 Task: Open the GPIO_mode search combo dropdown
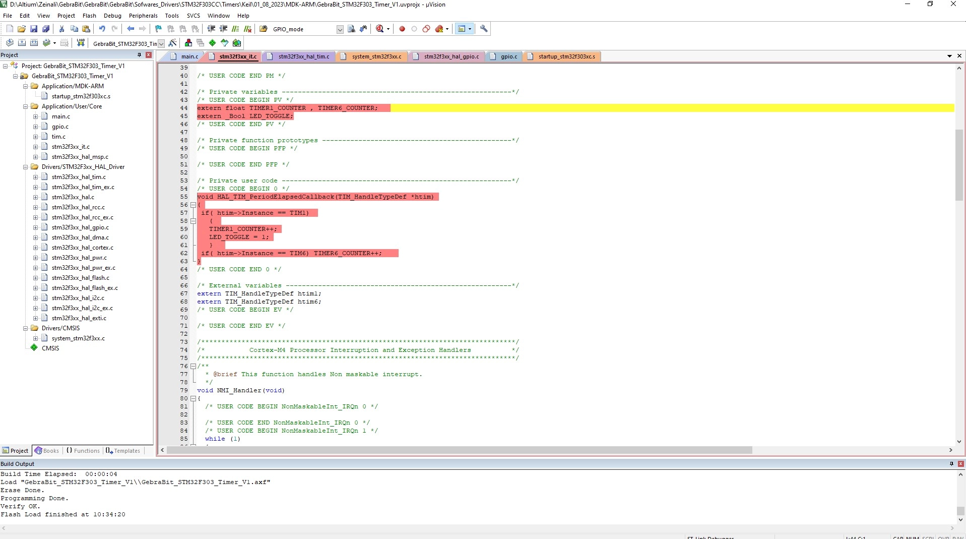(x=340, y=29)
